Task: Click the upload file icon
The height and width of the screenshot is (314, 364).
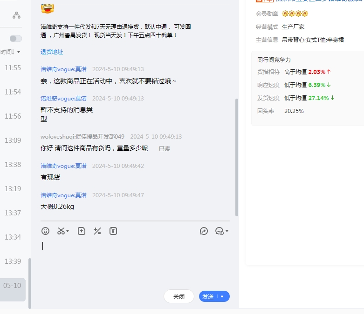Action: 82,231
